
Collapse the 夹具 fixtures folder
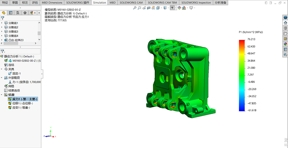(2, 69)
